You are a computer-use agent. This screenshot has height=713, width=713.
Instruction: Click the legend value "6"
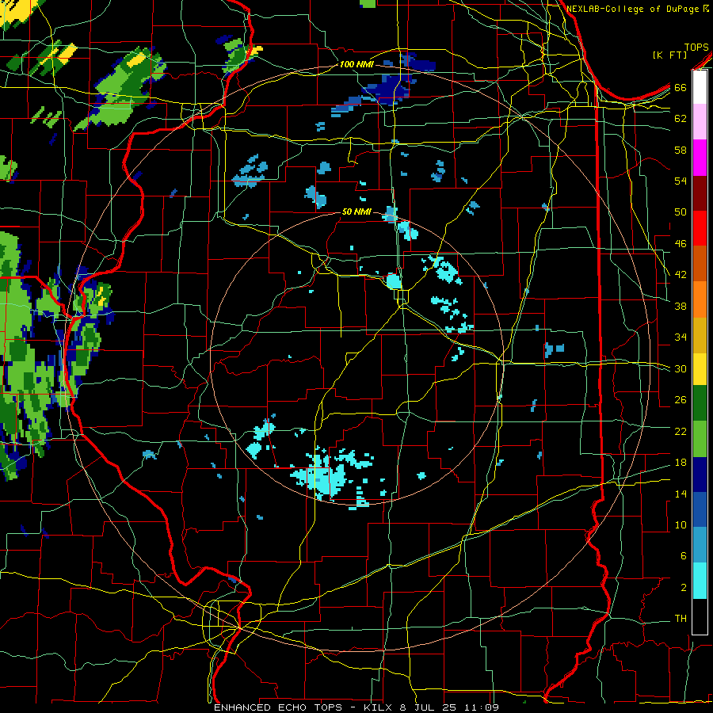684,555
